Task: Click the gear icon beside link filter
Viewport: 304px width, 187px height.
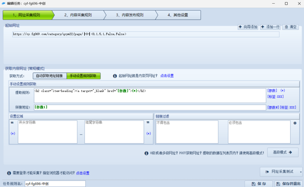Action: pyautogui.click(x=295, y=123)
